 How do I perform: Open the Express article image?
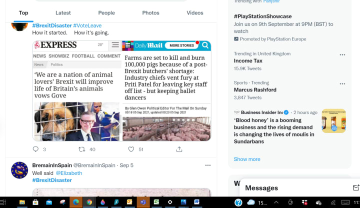coord(77,91)
